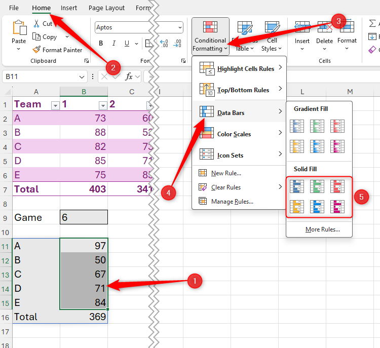Toggle Underline formatting
The width and height of the screenshot is (380, 348).
click(x=126, y=44)
